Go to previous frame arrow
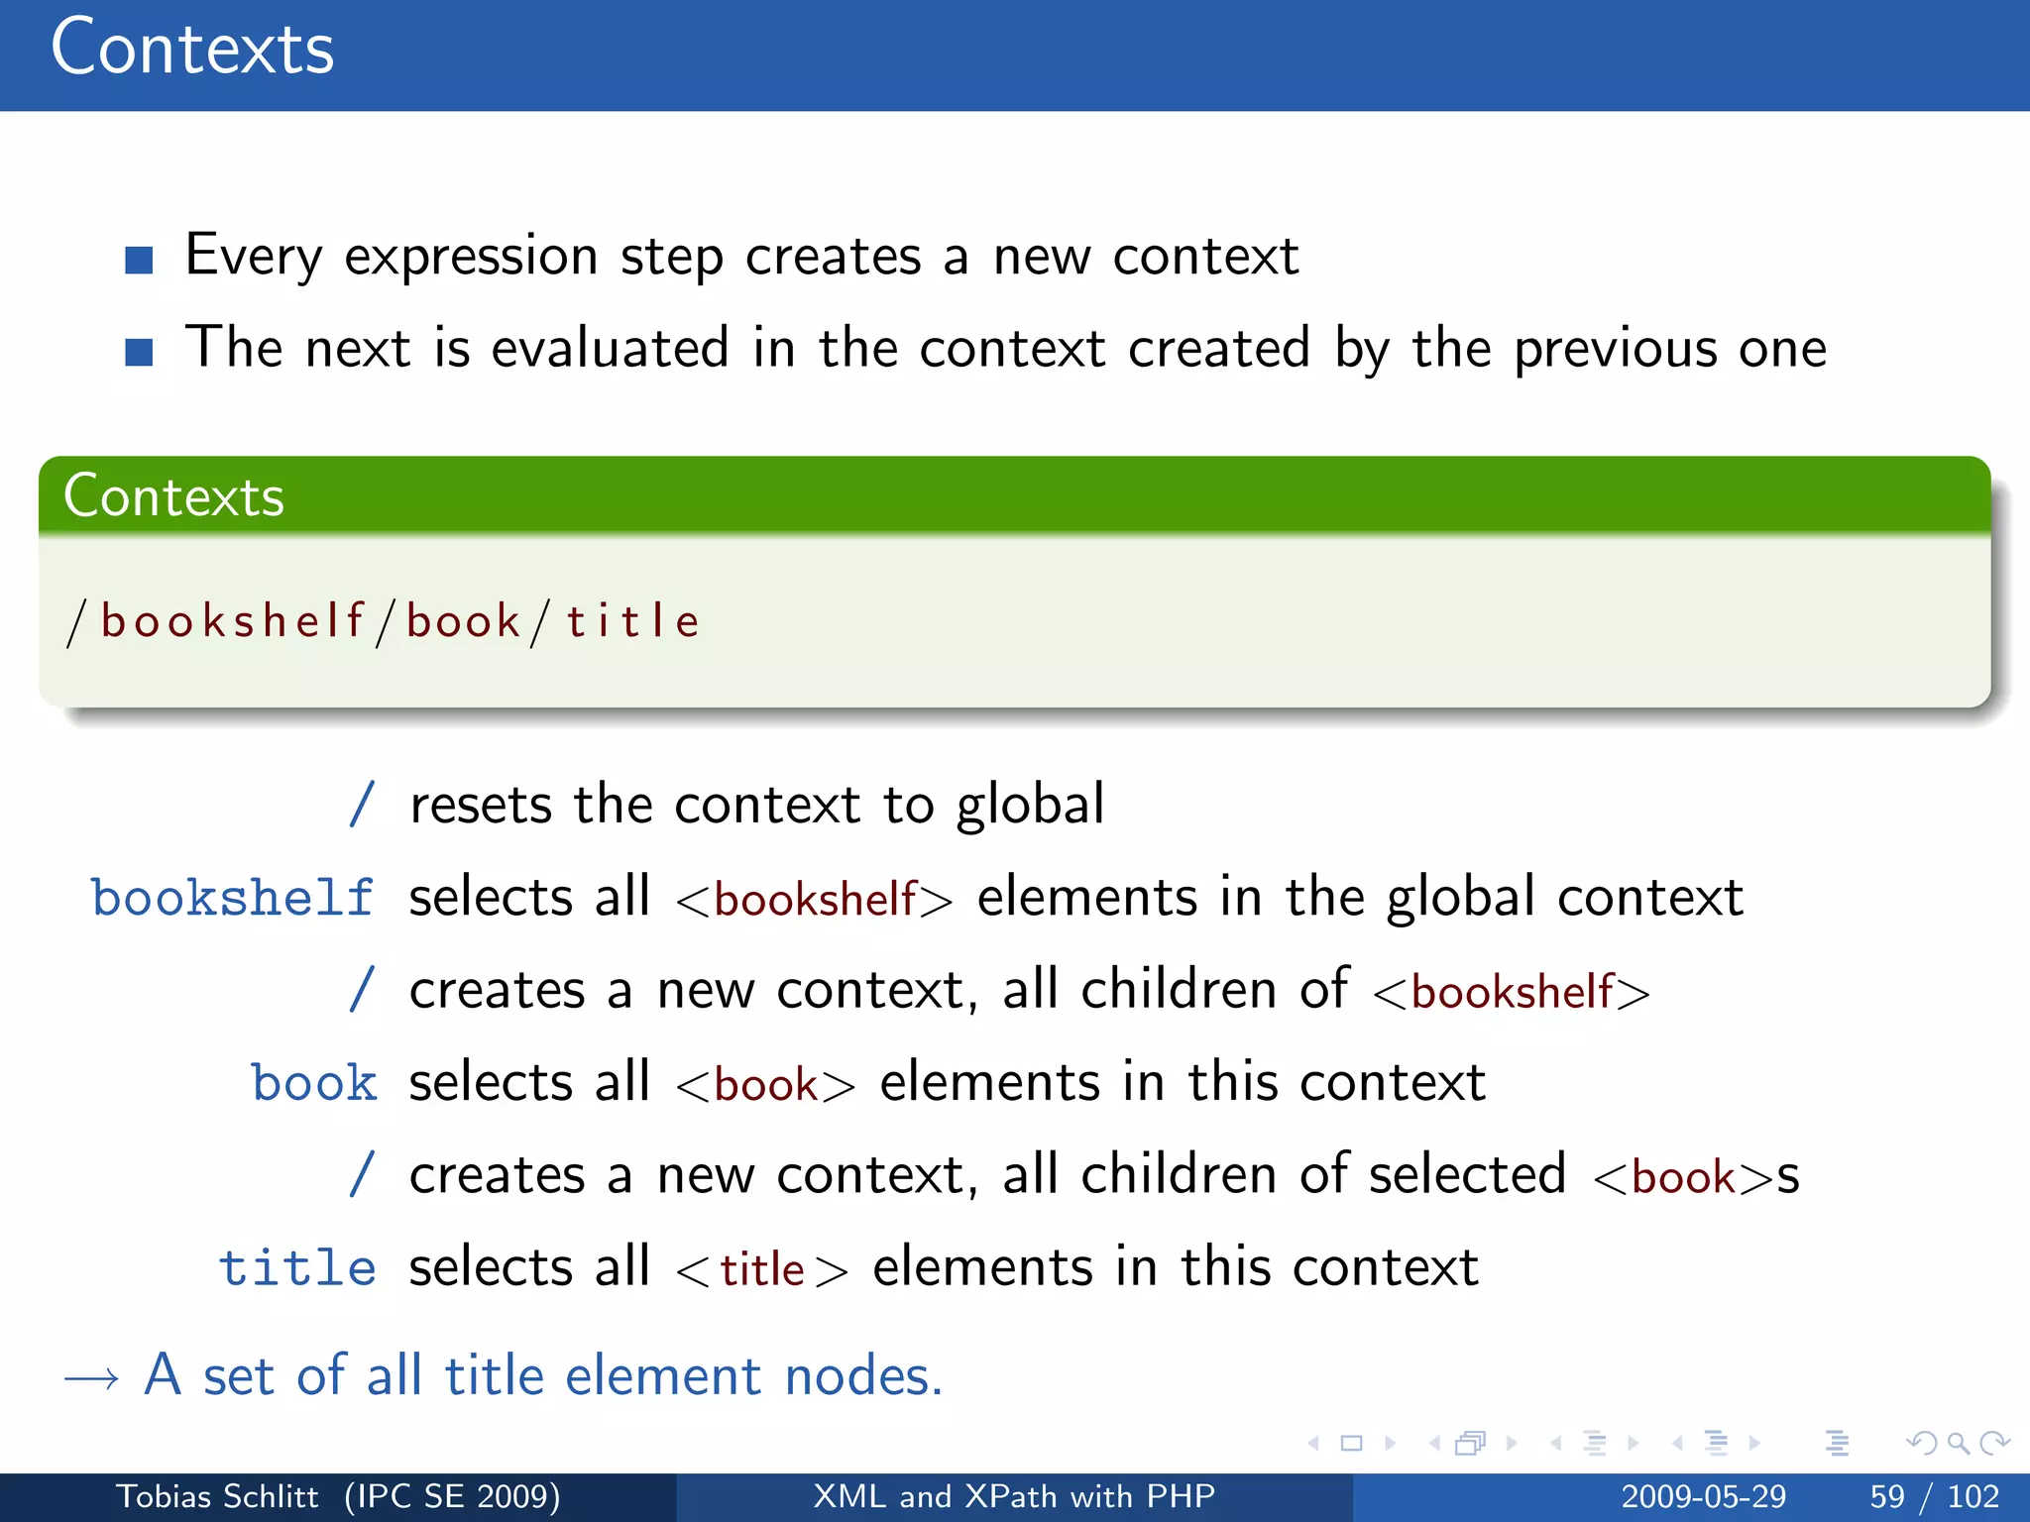The image size is (2030, 1522). coord(1434,1444)
